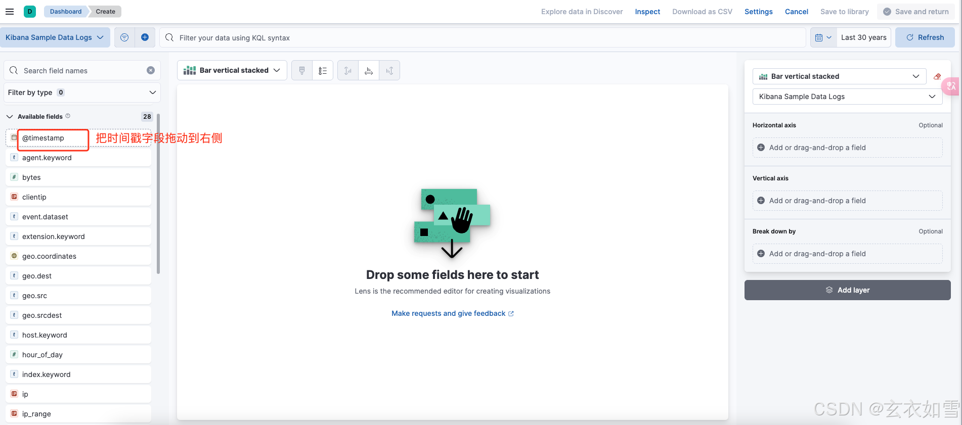
Task: Click plus icon in Break down by
Action: [x=761, y=254]
